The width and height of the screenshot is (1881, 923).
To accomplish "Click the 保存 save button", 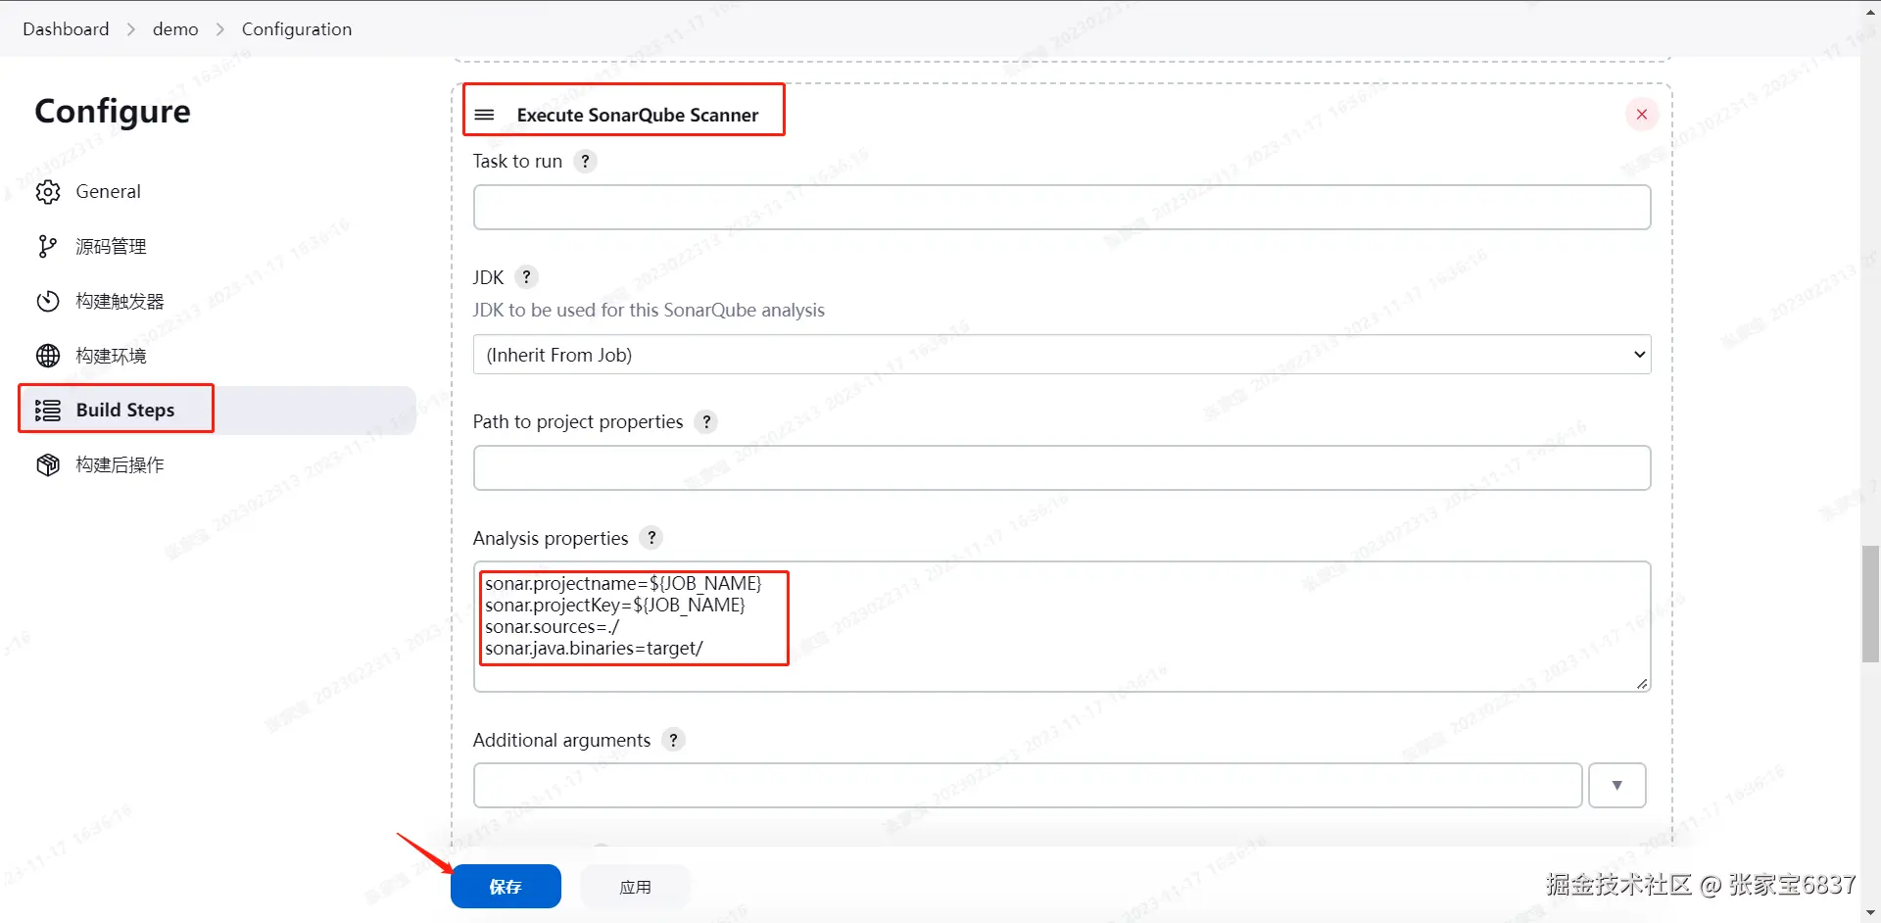I will click(506, 887).
